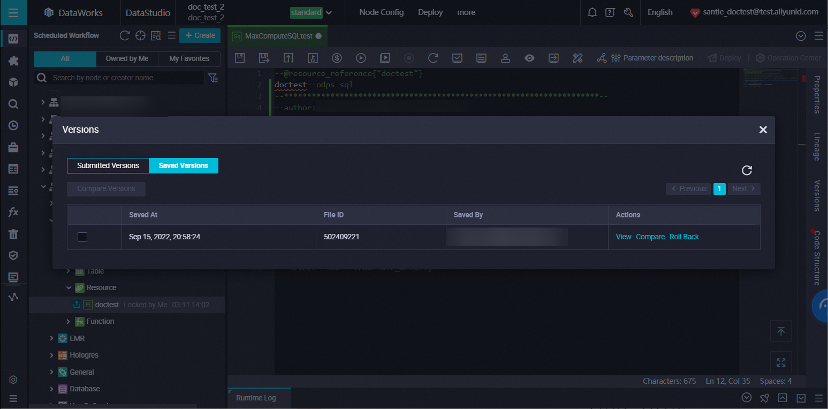Click the cost estimate dollar icon
Screen dimensions: 828x409
(337, 58)
